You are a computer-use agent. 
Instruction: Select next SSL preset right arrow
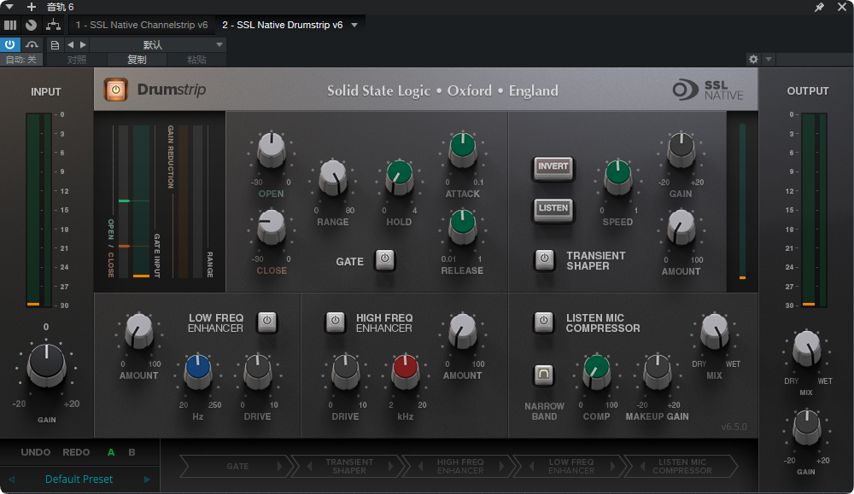click(x=147, y=479)
